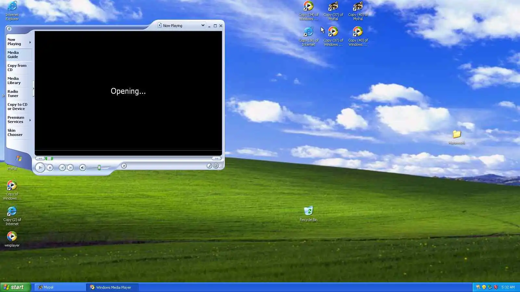Select the Internet Explorer desktop icon
Viewport: 520px width, 292px height.
coord(12,11)
